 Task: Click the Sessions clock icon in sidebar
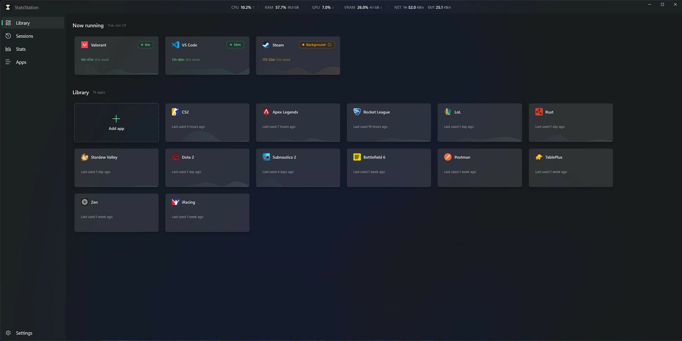click(x=8, y=36)
